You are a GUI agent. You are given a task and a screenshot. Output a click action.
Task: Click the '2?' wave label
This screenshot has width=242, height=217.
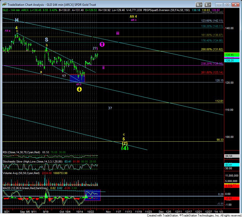pyautogui.click(x=94, y=48)
